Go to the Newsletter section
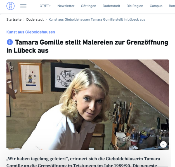 [66, 6]
